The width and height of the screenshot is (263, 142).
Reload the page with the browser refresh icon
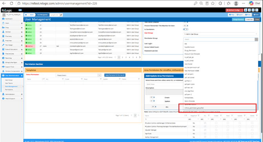tap(11, 4)
